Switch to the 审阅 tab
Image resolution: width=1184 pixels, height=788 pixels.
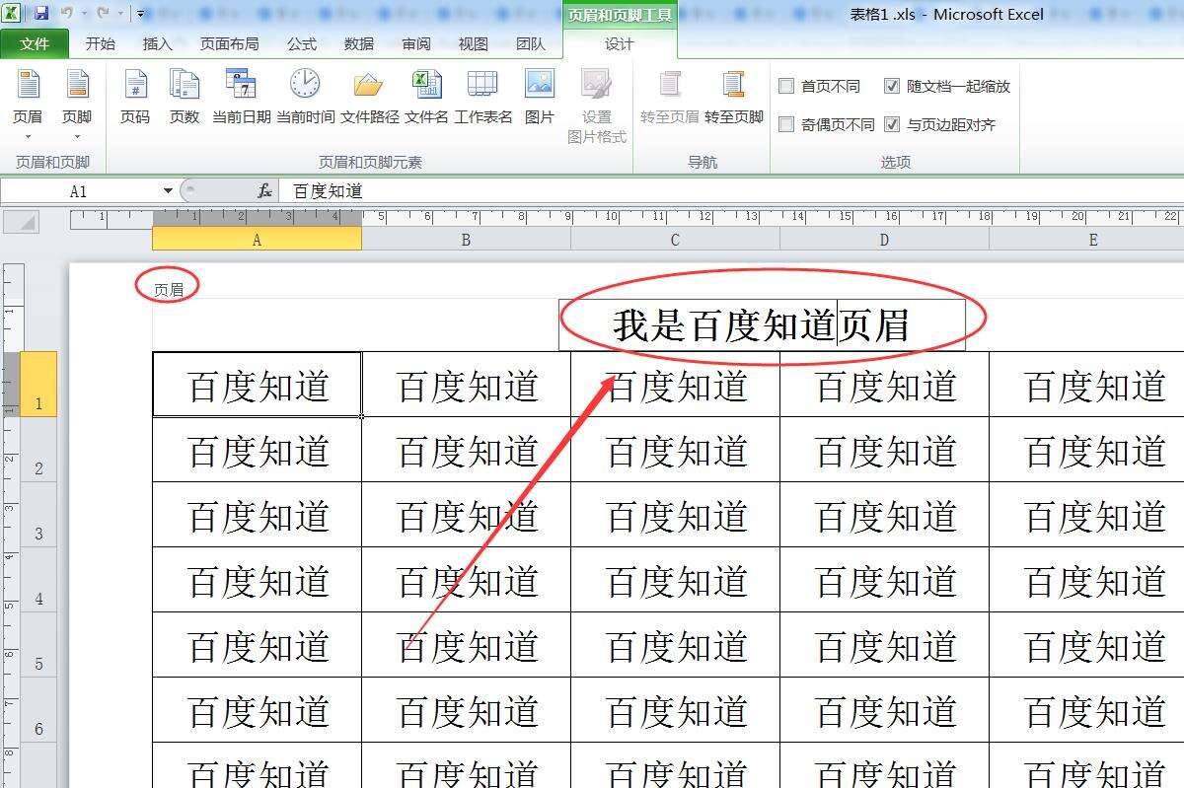tap(416, 43)
